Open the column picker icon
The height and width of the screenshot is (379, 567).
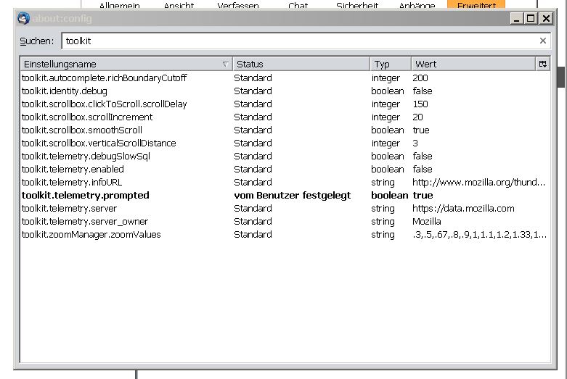542,64
